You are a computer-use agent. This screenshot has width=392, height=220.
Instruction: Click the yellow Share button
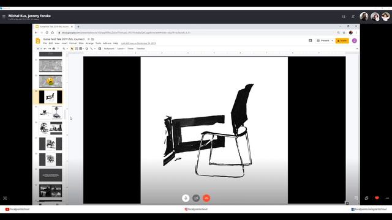click(342, 40)
